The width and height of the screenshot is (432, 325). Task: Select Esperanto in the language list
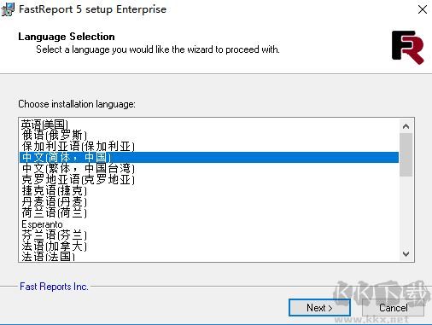(209, 224)
